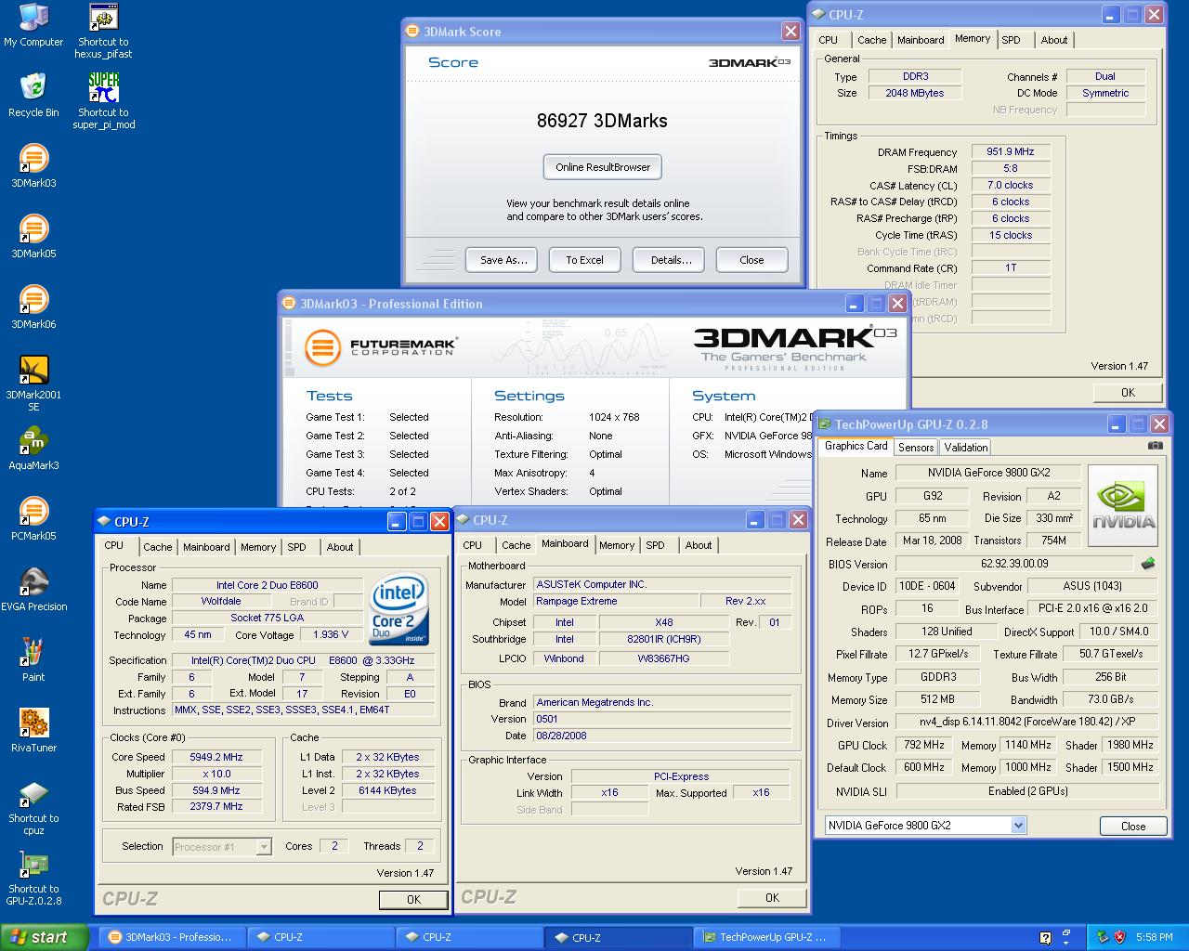
Task: Switch to the SPD tab in CPU-Z CPU window
Action: tap(296, 547)
